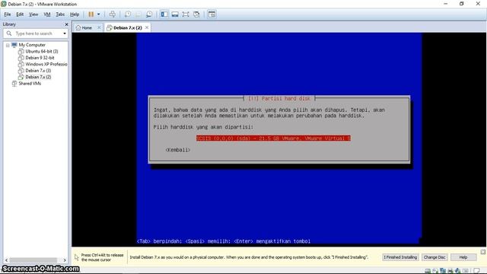This screenshot has width=487, height=274.
Task: Open the Tabs menu
Action: pyautogui.click(x=60, y=14)
